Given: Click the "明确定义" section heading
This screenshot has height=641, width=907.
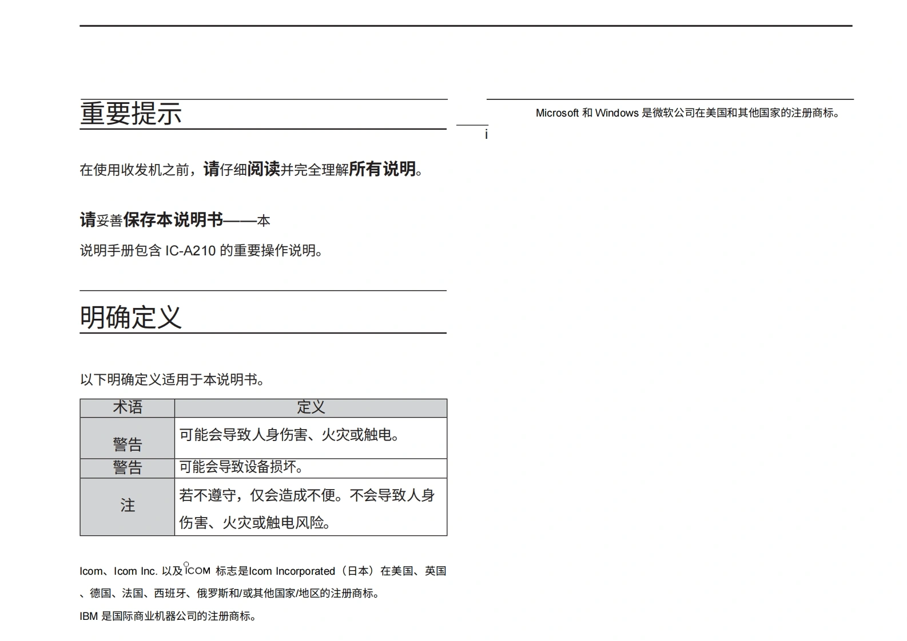Looking at the screenshot, I should click(x=131, y=317).
